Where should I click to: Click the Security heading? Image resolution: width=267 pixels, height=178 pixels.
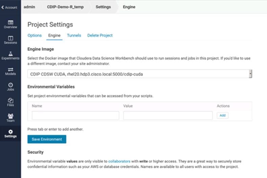pos(36,152)
